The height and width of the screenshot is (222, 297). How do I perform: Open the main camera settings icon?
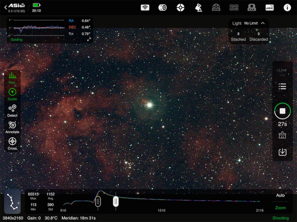click(x=162, y=8)
